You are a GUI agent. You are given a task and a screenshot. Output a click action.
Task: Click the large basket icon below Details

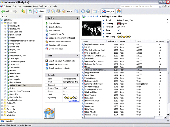coord(49,113)
